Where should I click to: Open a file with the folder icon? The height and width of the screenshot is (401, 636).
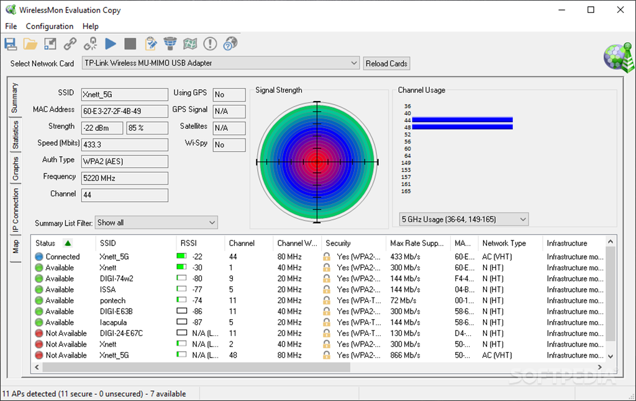click(30, 44)
